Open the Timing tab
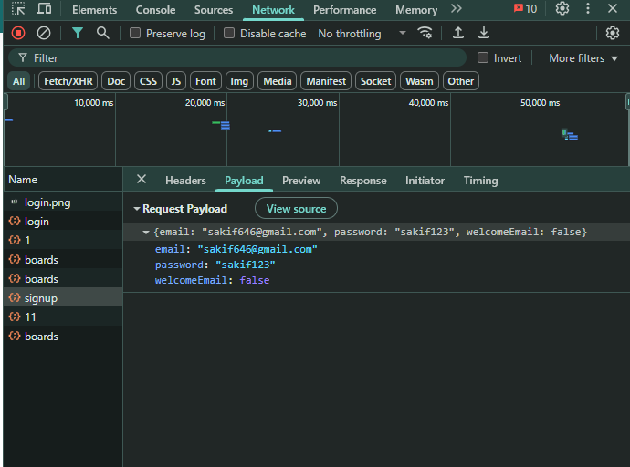630x467 pixels. tap(480, 181)
